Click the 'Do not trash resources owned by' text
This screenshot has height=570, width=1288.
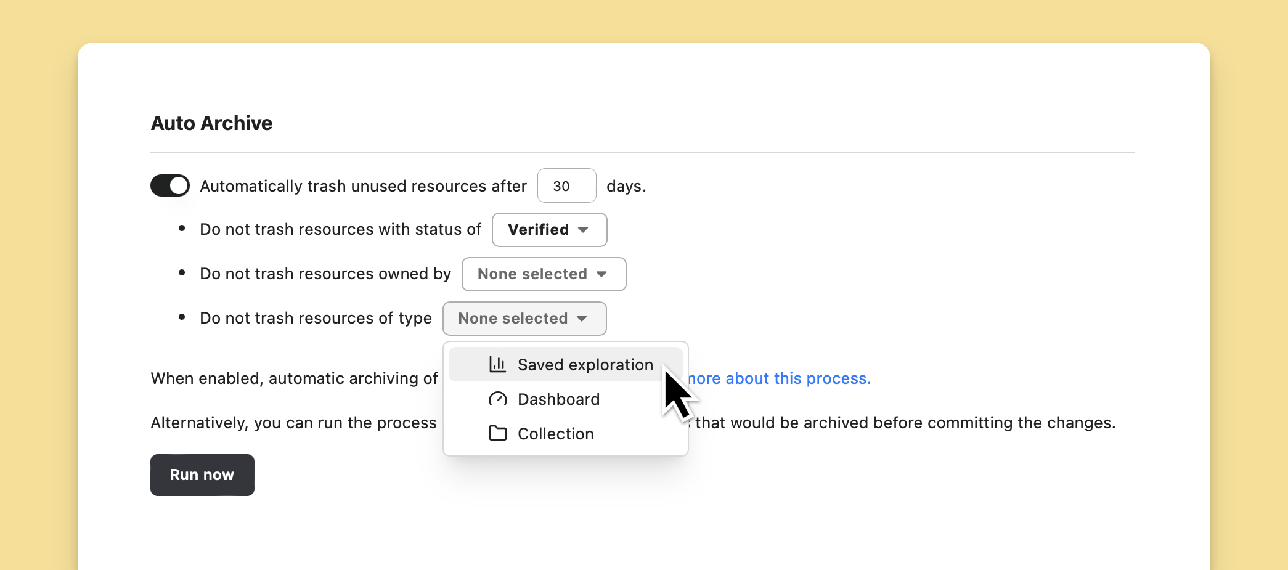click(x=325, y=274)
